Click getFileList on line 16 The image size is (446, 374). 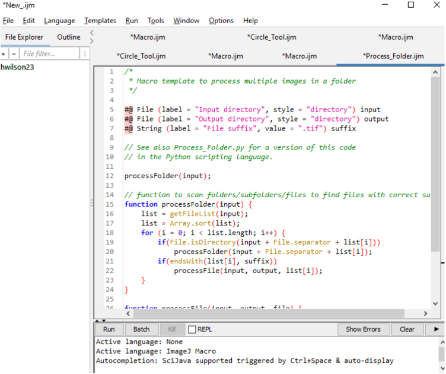pos(193,214)
